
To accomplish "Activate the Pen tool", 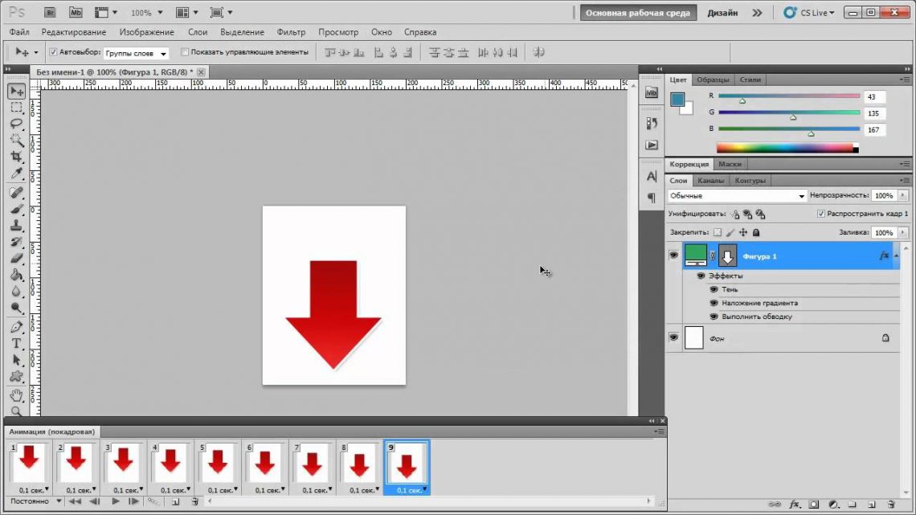I will point(16,327).
